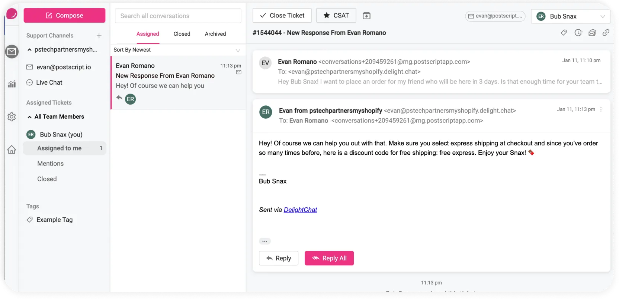Screen dimensions: 619x299
Task: Click the ER avatar in conversation list item
Action: [x=130, y=99]
